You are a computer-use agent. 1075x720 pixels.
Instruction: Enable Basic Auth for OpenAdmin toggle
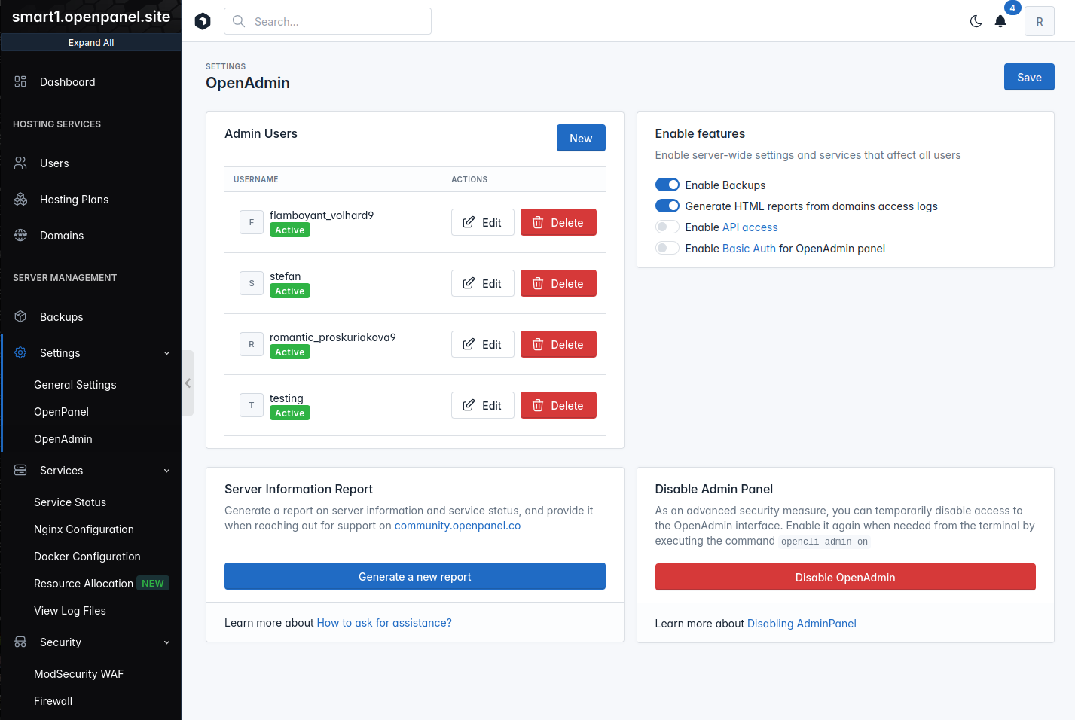coord(667,248)
